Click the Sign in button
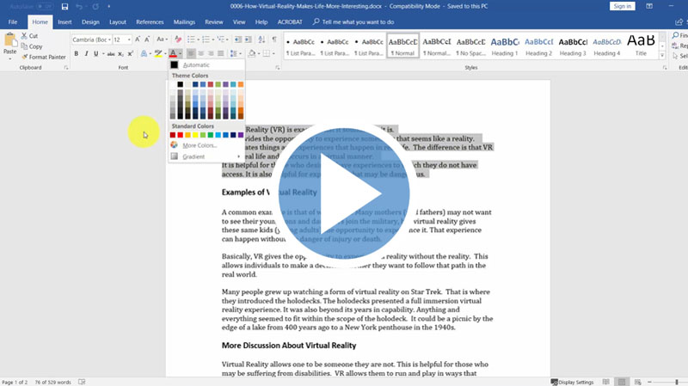 click(621, 7)
